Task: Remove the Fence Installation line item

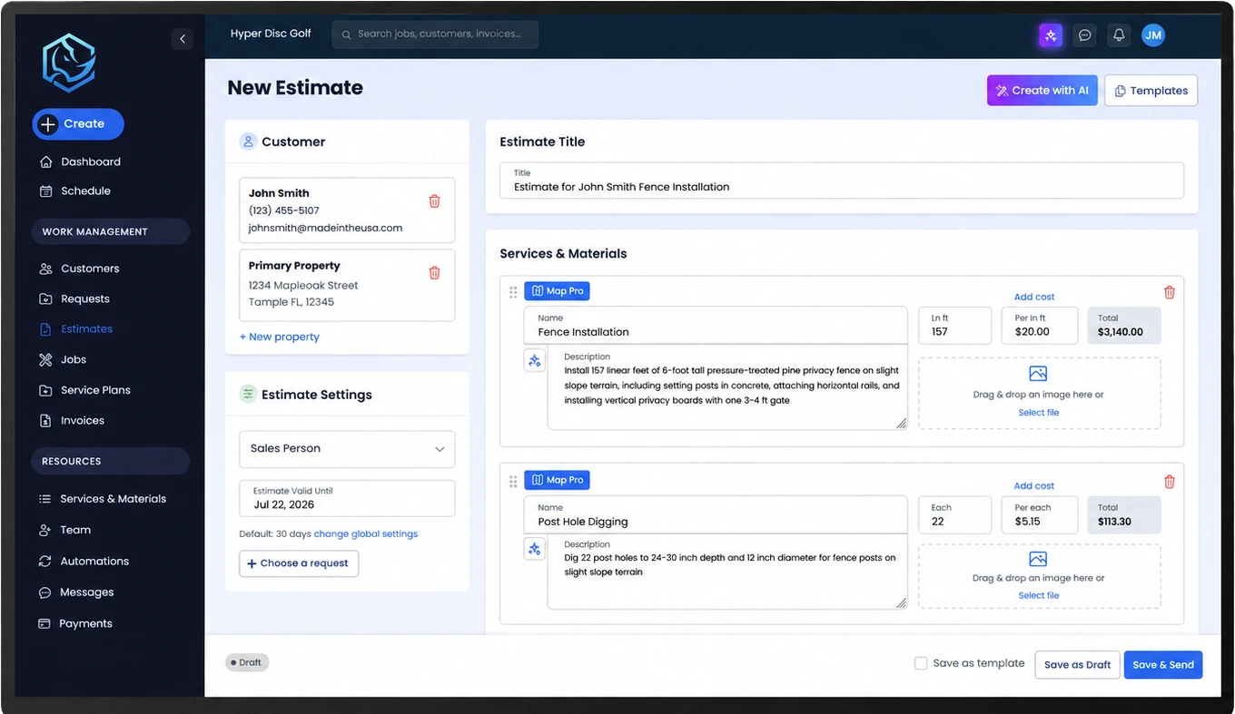Action: click(1170, 292)
